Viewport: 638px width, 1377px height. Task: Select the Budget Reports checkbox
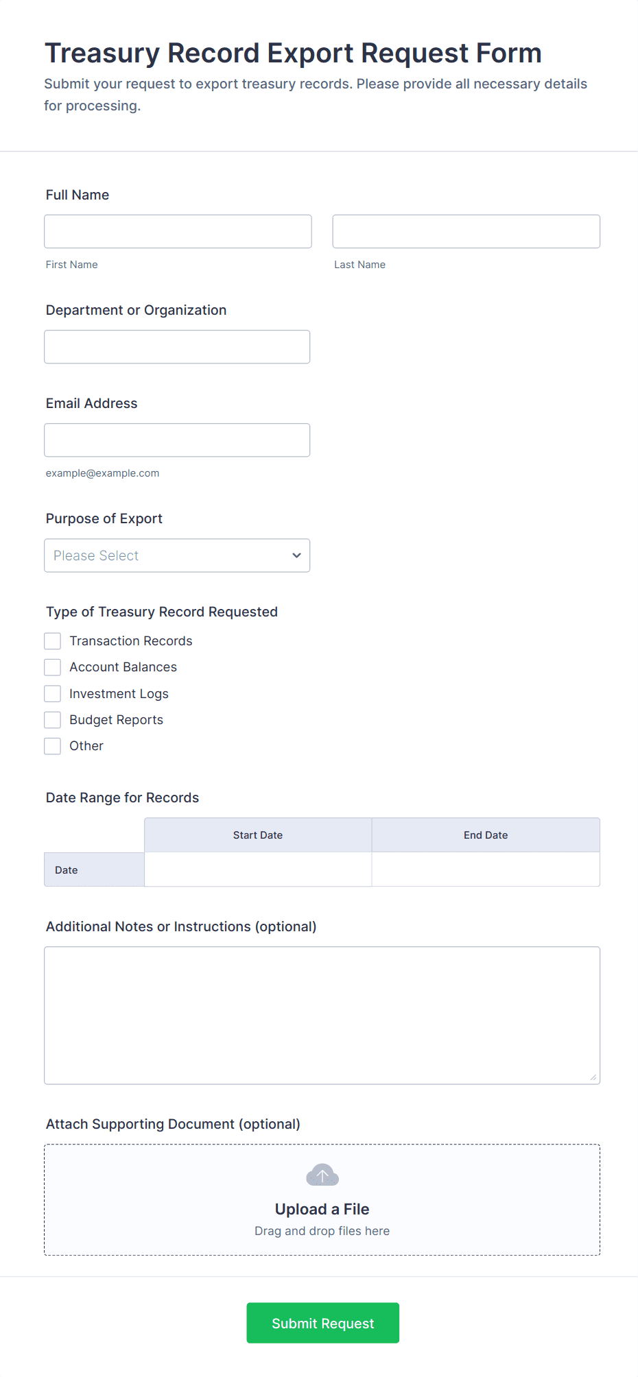coord(53,720)
